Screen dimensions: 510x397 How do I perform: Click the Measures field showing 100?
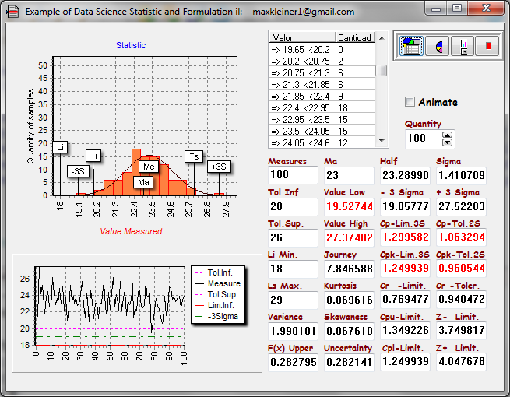tap(292, 176)
